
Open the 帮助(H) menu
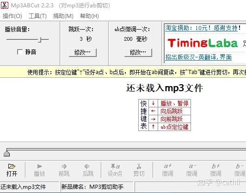click(x=89, y=16)
